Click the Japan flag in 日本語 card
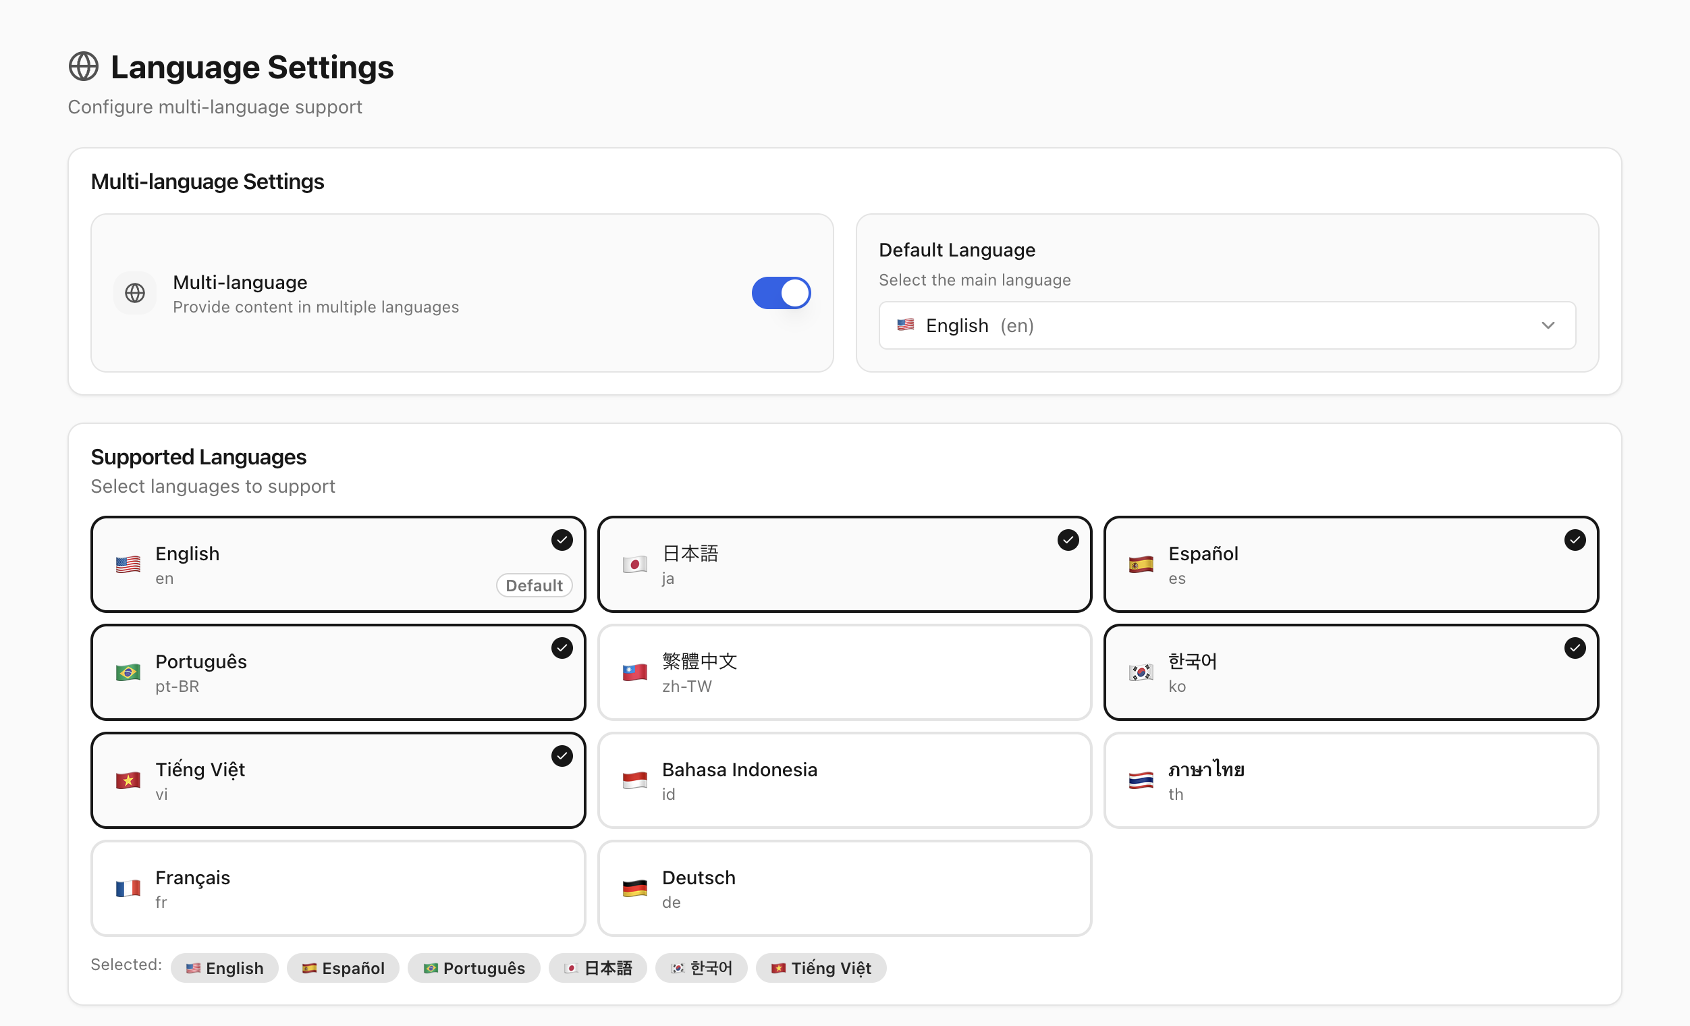Screen dimensions: 1690x1026 634,564
